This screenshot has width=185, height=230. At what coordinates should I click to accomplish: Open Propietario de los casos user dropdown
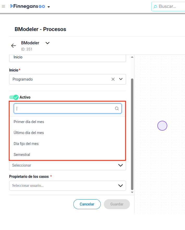tap(68, 186)
